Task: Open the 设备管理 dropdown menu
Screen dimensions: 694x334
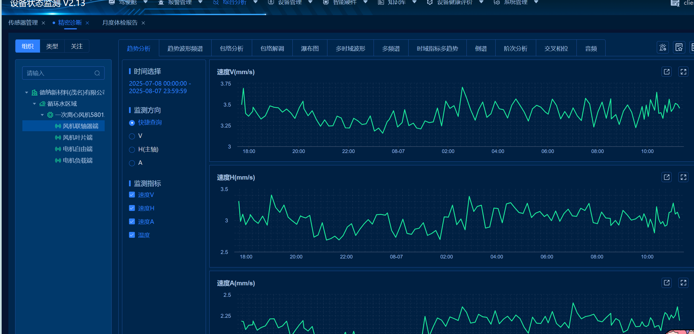Action: pos(290,2)
